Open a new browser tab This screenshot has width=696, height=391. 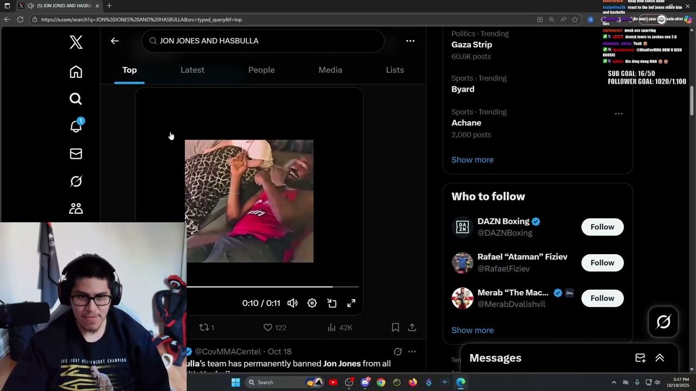tap(109, 5)
